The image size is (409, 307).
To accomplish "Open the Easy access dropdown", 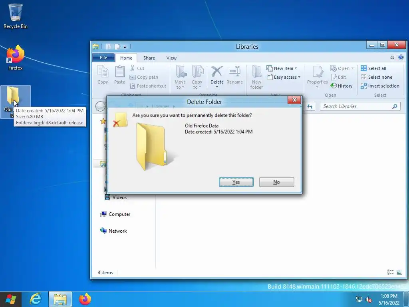I will [284, 77].
